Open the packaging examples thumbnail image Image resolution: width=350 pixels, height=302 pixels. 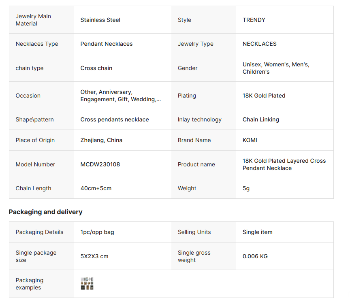point(87,284)
